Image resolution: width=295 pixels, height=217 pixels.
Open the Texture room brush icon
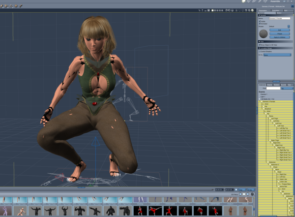(x=260, y=1)
